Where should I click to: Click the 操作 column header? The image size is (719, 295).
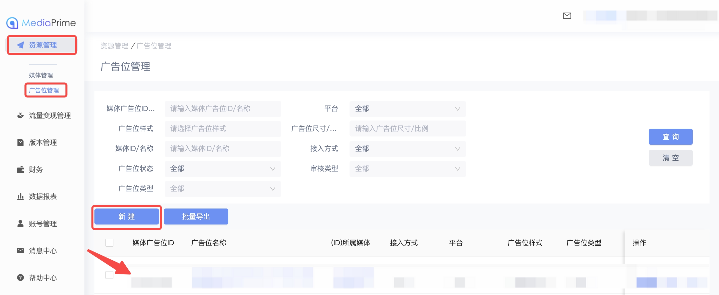tap(640, 243)
